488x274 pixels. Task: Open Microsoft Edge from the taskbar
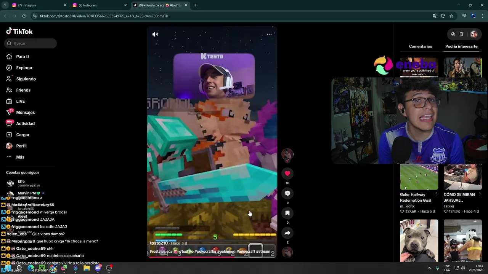[31, 268]
